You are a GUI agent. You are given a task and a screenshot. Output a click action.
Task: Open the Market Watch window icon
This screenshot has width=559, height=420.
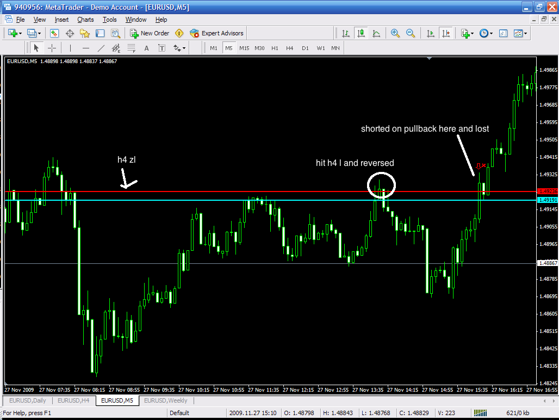[54, 33]
